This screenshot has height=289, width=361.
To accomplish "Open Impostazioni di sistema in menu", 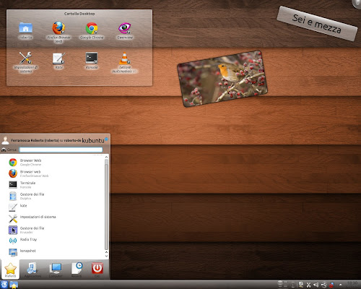I will point(54,219).
